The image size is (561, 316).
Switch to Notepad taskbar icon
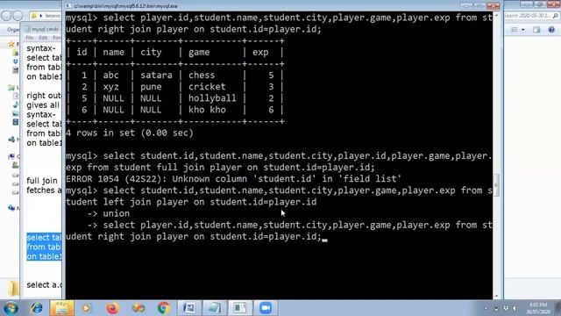[214, 308]
